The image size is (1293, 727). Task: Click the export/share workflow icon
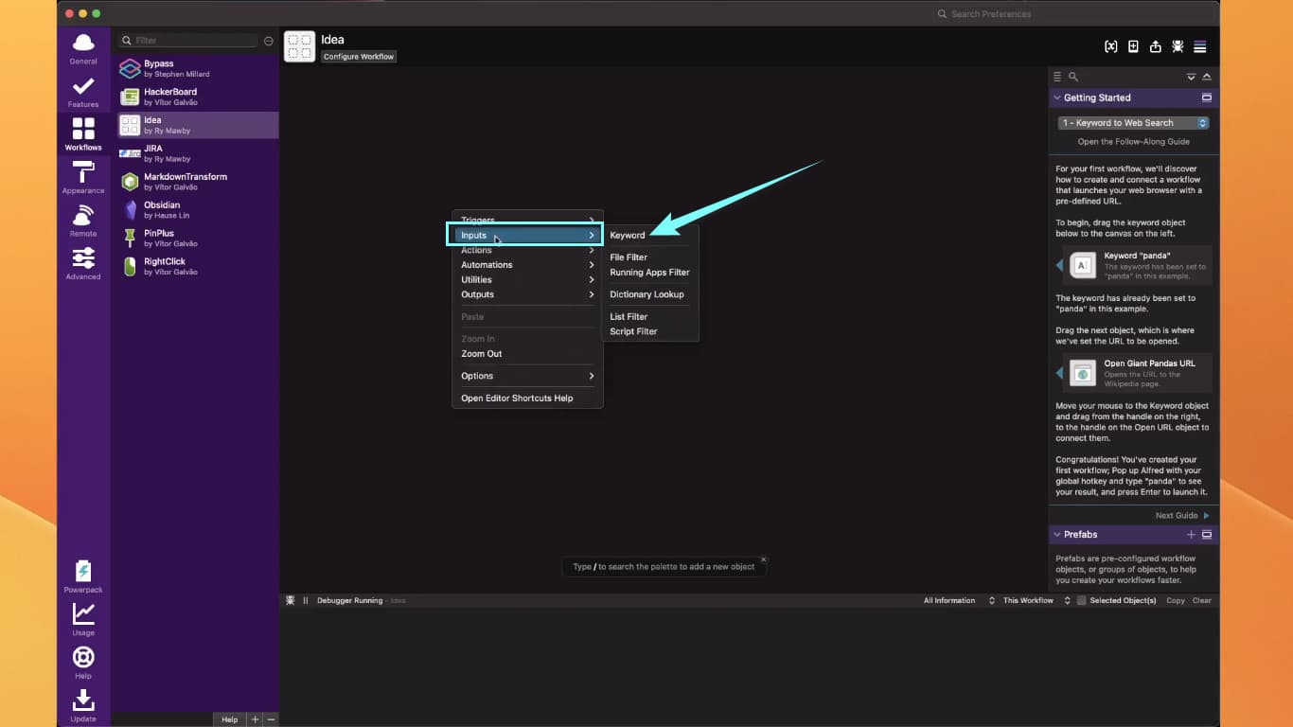pyautogui.click(x=1156, y=46)
